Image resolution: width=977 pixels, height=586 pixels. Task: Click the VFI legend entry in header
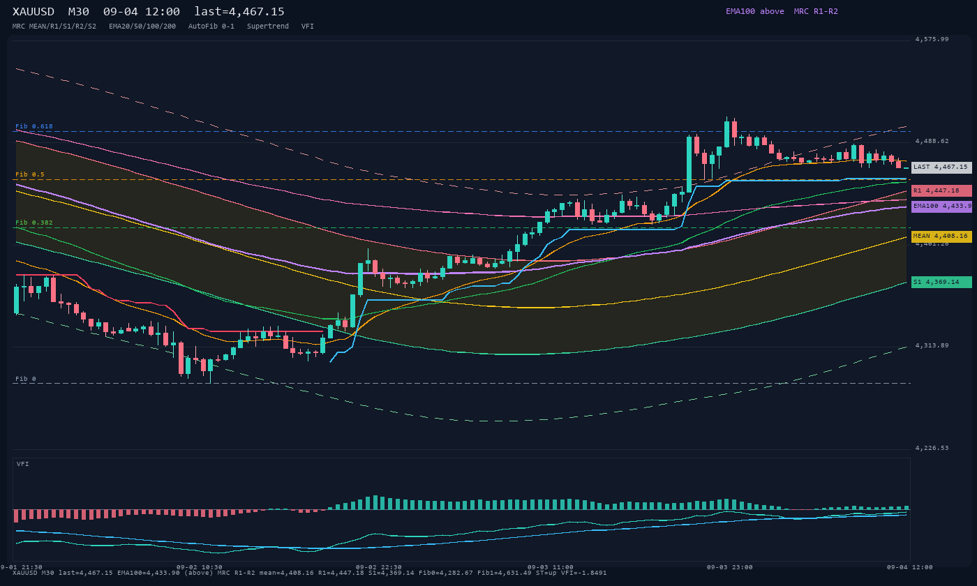(x=308, y=26)
